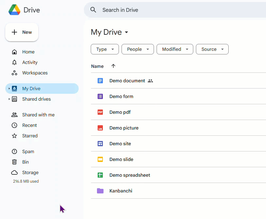The height and width of the screenshot is (219, 266).
Task: Click the Activity bell icon
Action: (14, 62)
